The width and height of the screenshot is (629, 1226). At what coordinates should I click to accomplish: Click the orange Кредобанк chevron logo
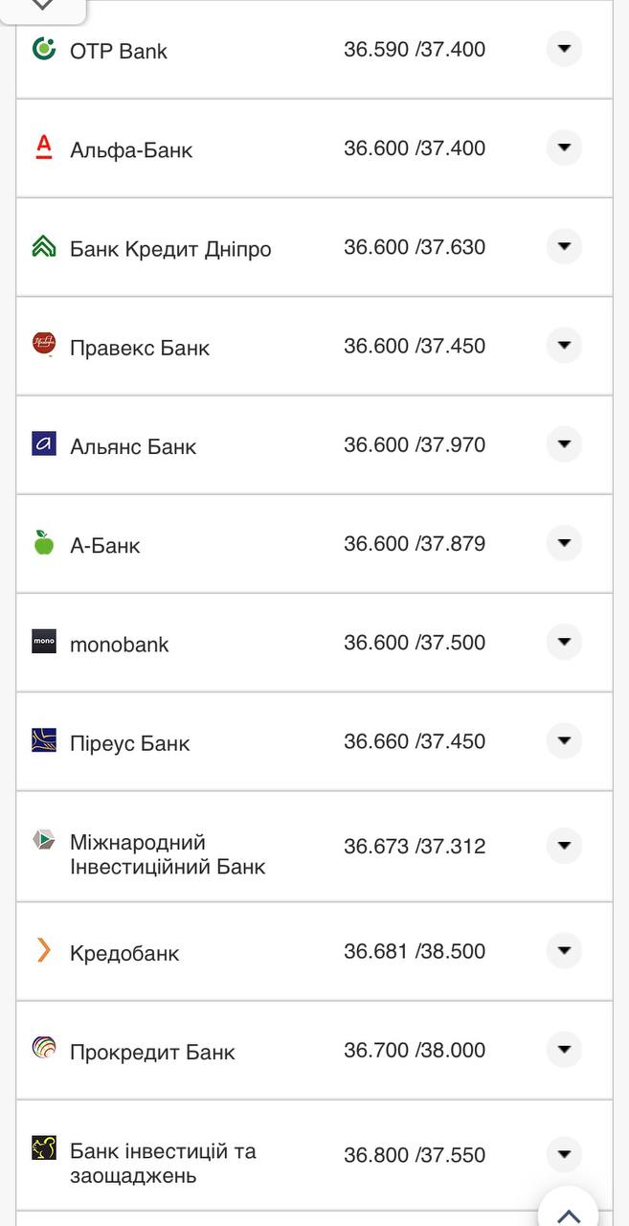click(44, 950)
